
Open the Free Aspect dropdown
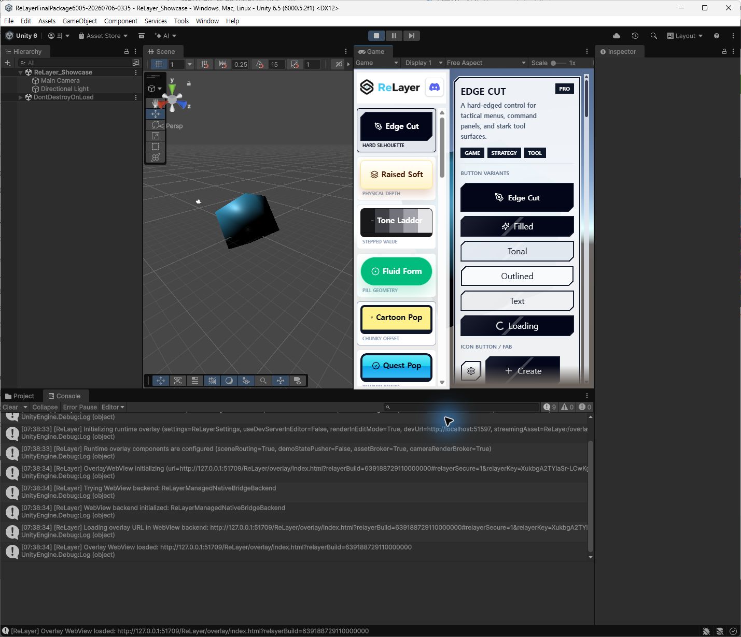click(x=486, y=63)
